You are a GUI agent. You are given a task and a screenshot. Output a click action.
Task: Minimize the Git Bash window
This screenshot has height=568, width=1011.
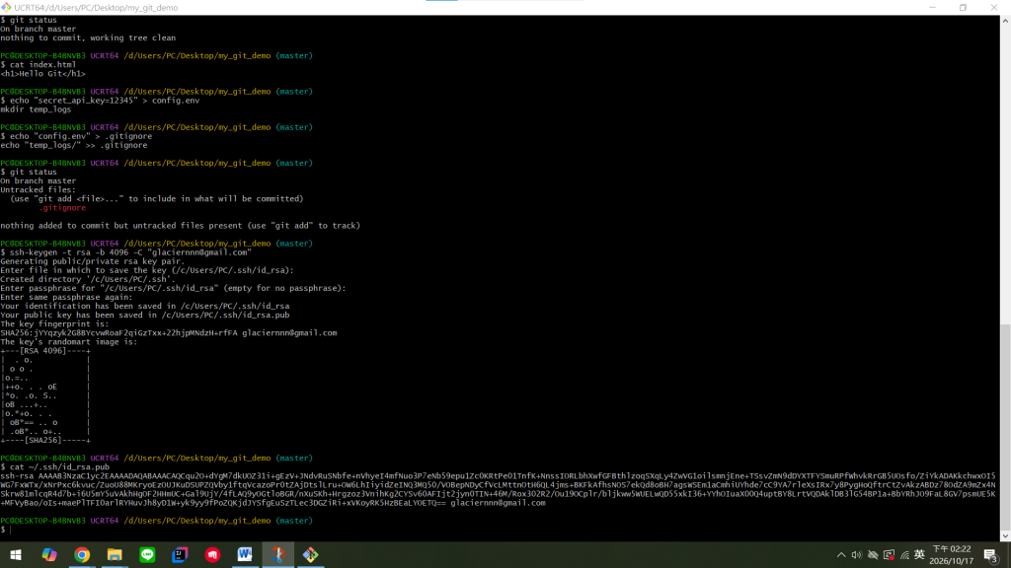pyautogui.click(x=932, y=8)
